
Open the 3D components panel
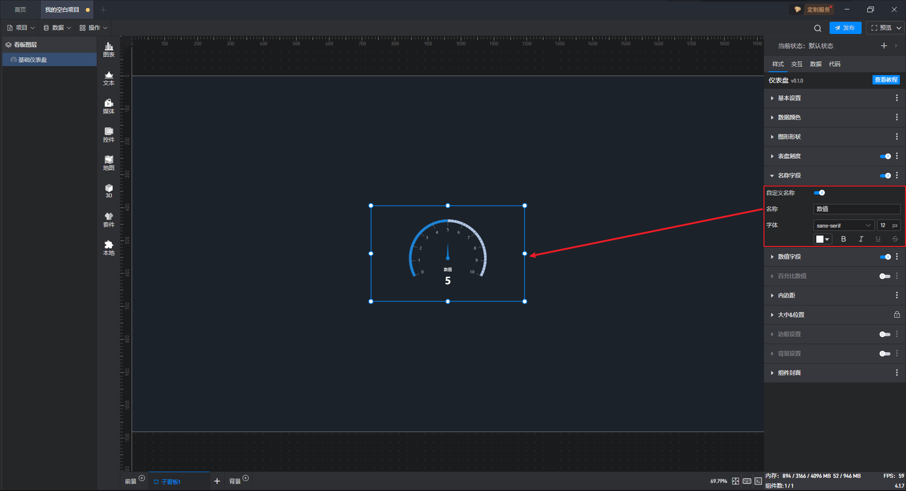tap(109, 191)
